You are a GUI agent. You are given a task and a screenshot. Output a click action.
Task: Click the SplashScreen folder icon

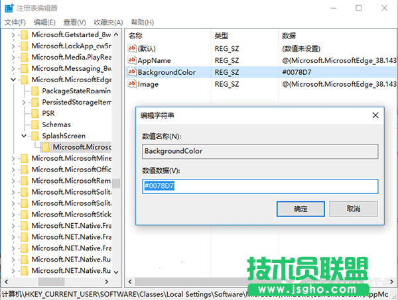[35, 136]
